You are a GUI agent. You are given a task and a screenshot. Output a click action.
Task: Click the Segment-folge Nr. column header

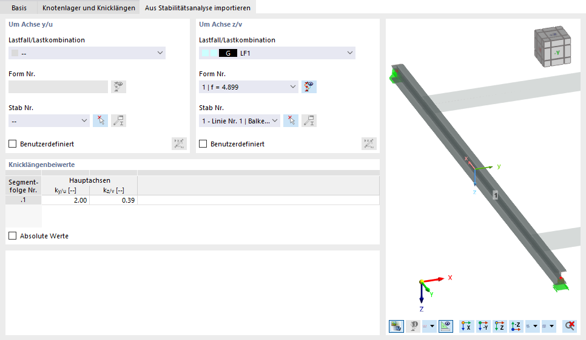coord(23,186)
